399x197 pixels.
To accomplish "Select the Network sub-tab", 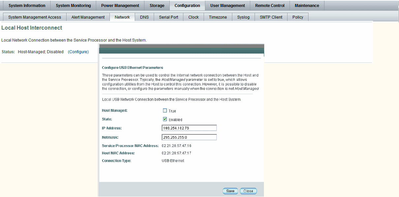I will [122, 17].
